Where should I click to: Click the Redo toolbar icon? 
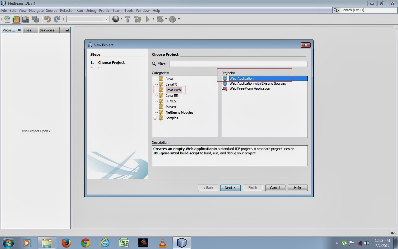click(57, 19)
